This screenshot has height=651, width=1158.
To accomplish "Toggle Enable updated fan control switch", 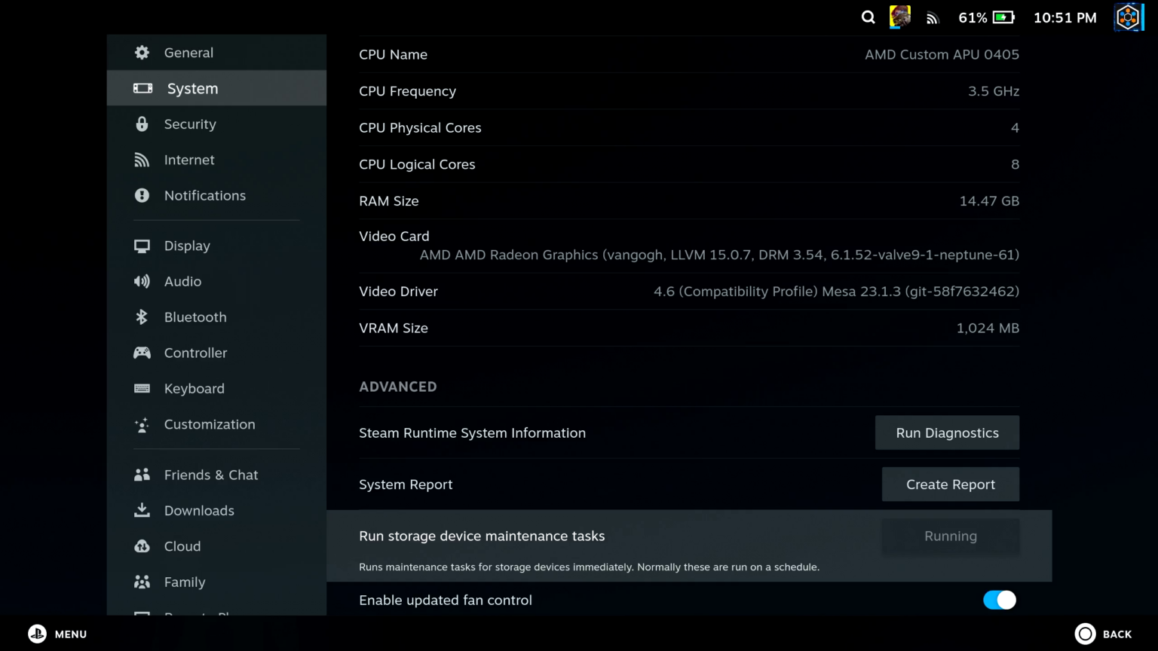I will click(x=999, y=600).
